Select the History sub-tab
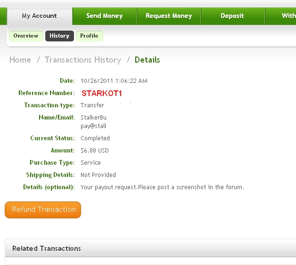The width and height of the screenshot is (296, 265). [59, 36]
